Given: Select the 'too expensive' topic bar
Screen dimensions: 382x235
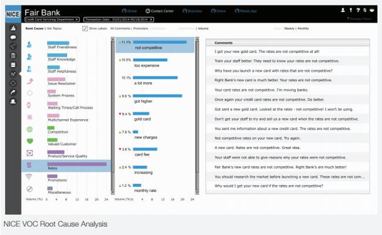Looking at the screenshot, I should point(150,60).
